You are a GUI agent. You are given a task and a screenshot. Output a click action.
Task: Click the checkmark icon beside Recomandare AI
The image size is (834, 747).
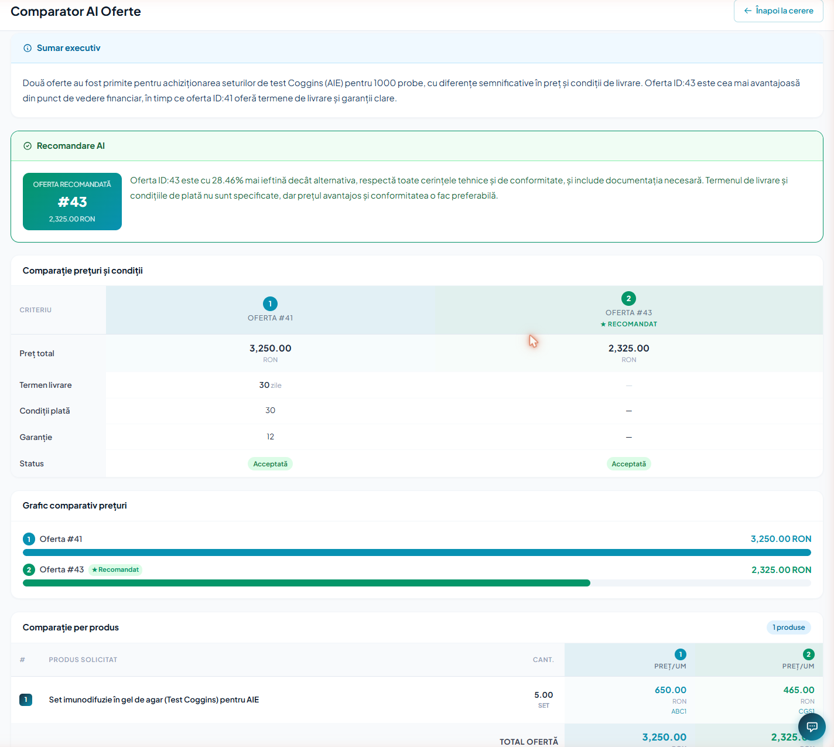tap(28, 146)
